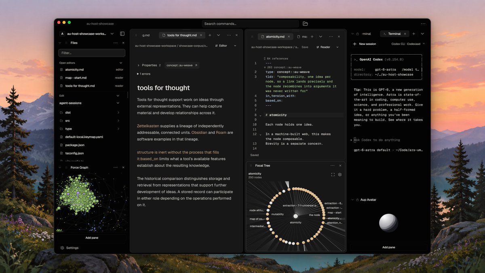Switch to the atomicity.md tab
Viewport: 485px width, 273px height.
pyautogui.click(x=275, y=36)
